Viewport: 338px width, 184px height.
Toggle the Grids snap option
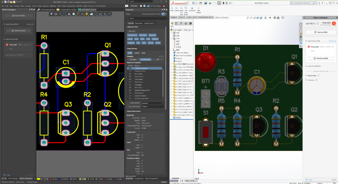click(x=130, y=53)
